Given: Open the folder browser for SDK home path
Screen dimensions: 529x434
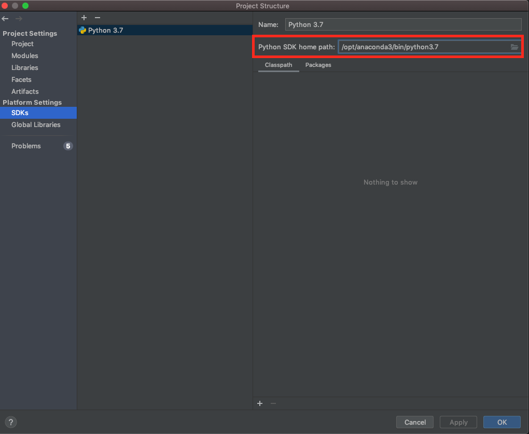Looking at the screenshot, I should click(514, 47).
